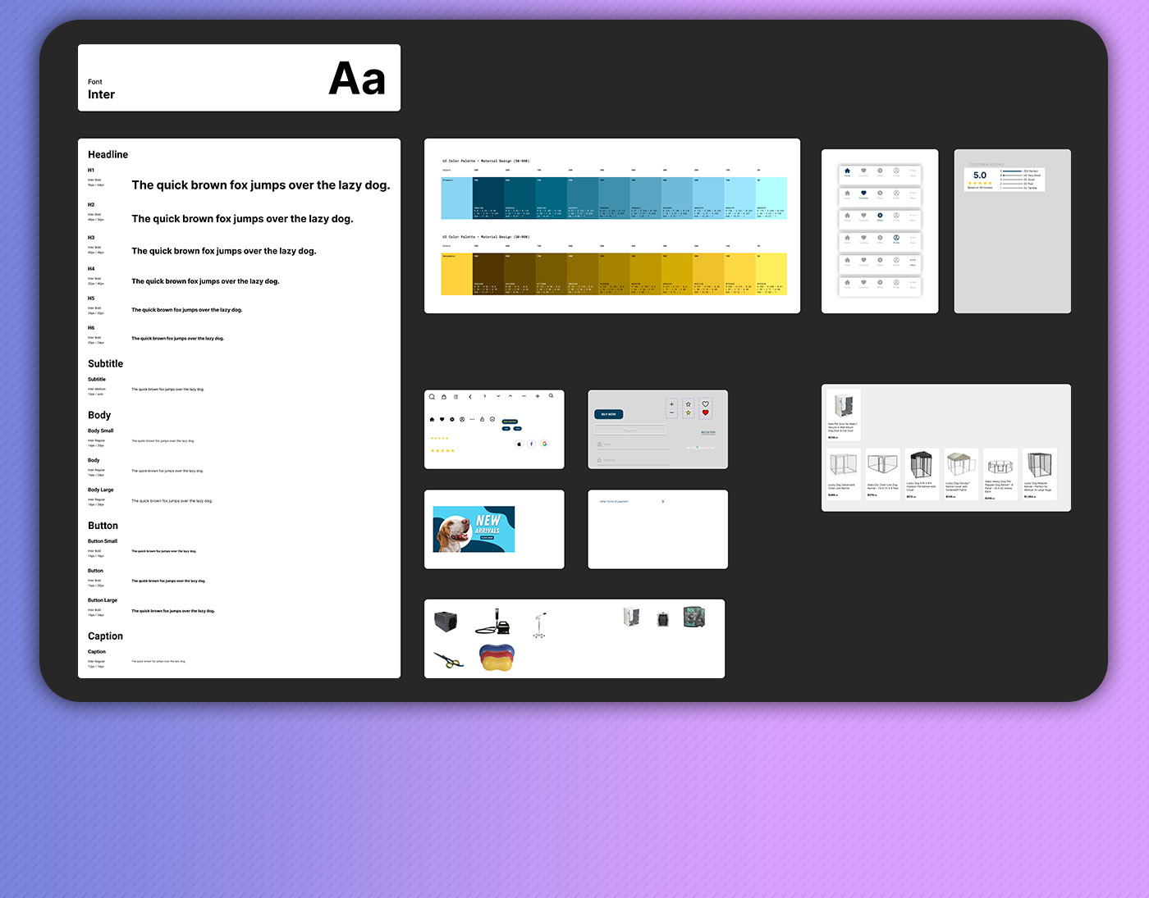Image resolution: width=1149 pixels, height=898 pixels.
Task: Pick the large yellow primary color swatch
Action: pyautogui.click(x=456, y=274)
